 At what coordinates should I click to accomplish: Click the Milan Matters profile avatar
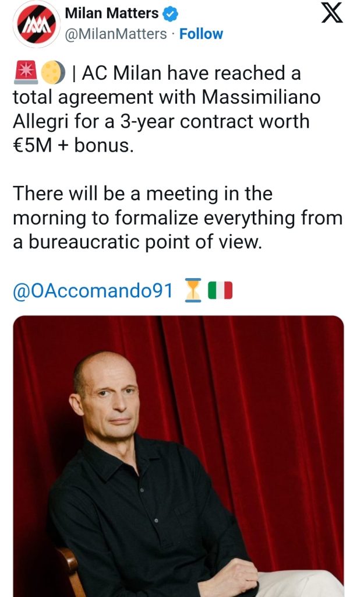(x=36, y=24)
